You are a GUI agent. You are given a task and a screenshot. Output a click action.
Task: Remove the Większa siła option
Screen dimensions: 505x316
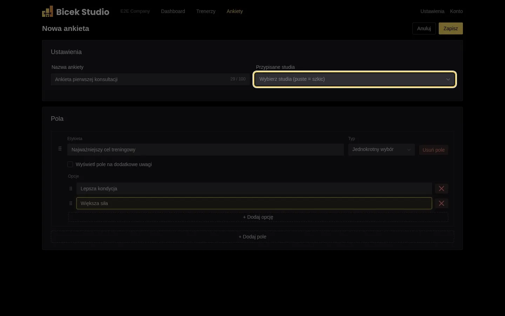tap(442, 203)
